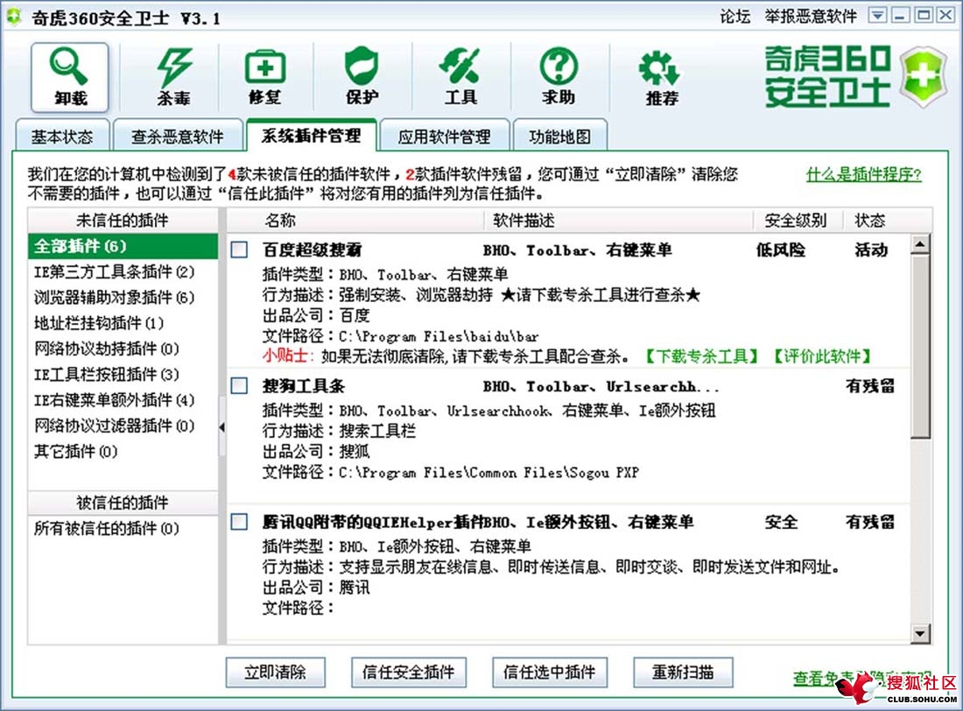
Task: Open the 修复 repair first-aid icon
Action: [x=265, y=77]
